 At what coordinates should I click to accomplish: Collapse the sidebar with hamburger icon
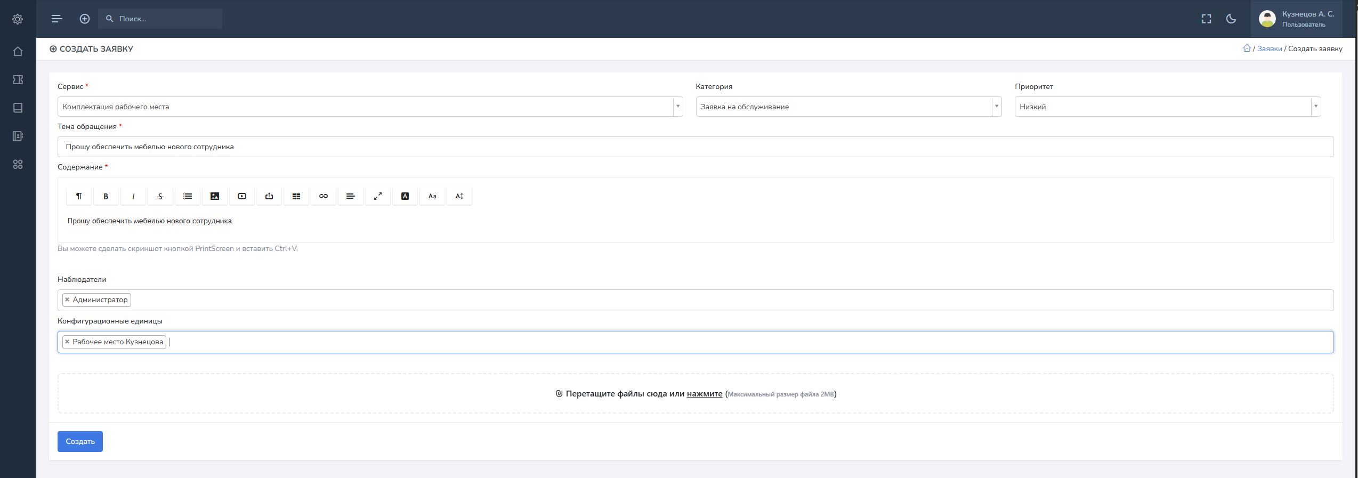pos(57,19)
